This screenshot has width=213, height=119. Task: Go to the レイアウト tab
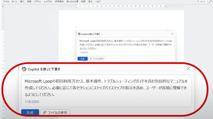click(x=48, y=2)
